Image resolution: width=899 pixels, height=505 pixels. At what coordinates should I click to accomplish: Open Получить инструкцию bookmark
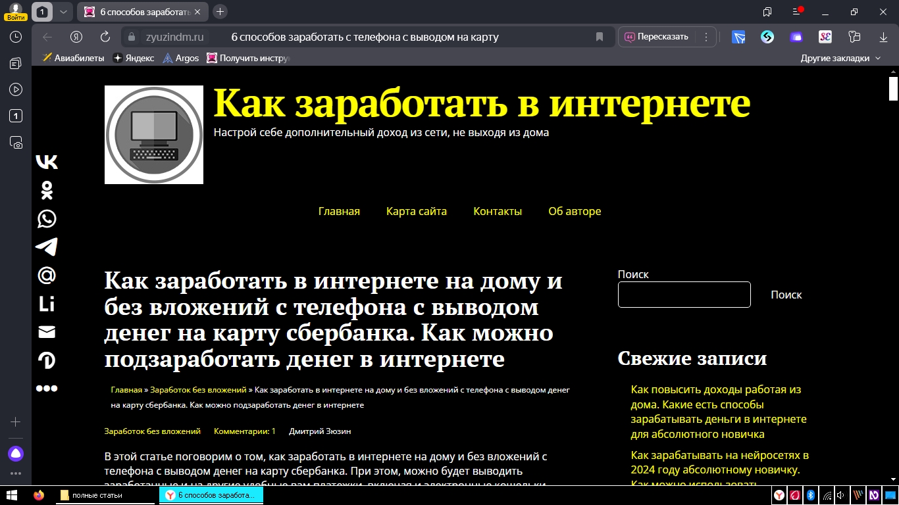(x=248, y=58)
